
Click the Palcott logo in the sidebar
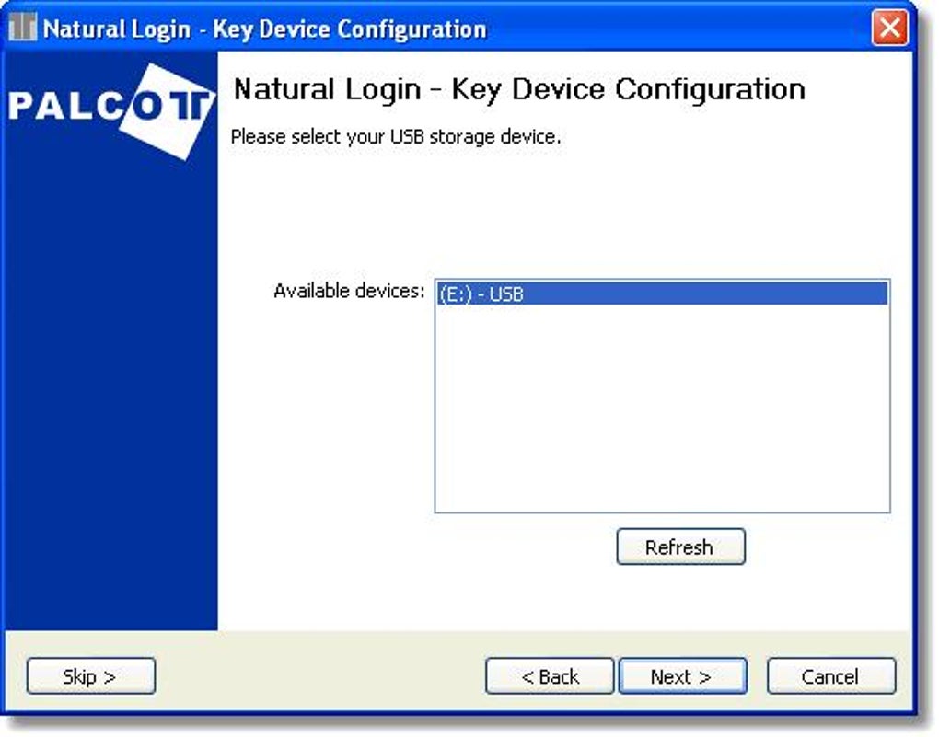point(112,110)
